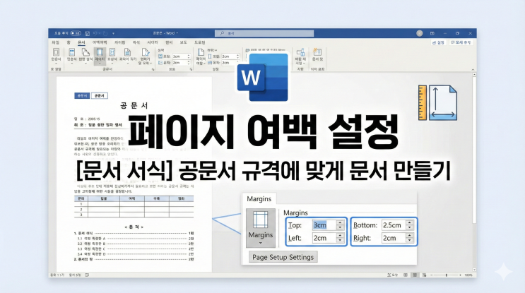Click the leftmost framed-page ribbon icon

[x=56, y=52]
